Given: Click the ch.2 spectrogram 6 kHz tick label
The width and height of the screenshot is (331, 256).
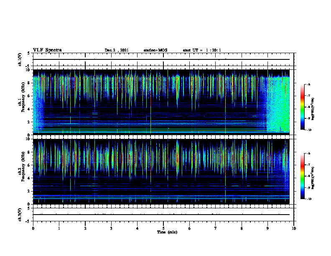Looking at the screenshot, I should click(x=29, y=165).
